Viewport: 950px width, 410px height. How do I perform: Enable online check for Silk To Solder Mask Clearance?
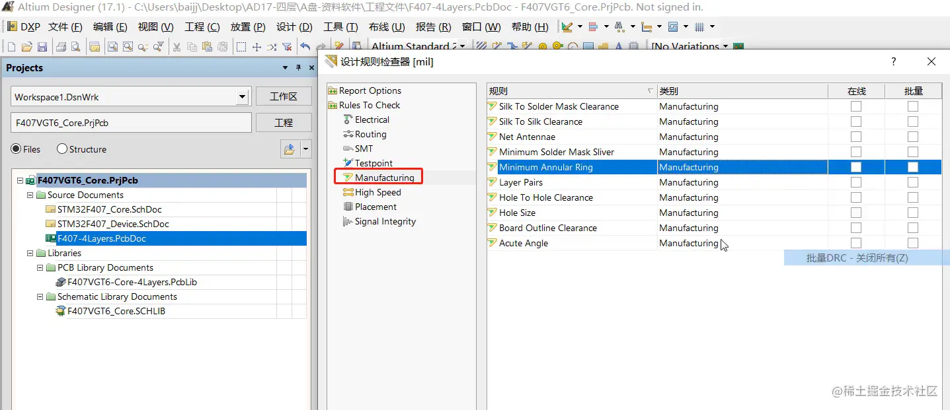tap(856, 106)
